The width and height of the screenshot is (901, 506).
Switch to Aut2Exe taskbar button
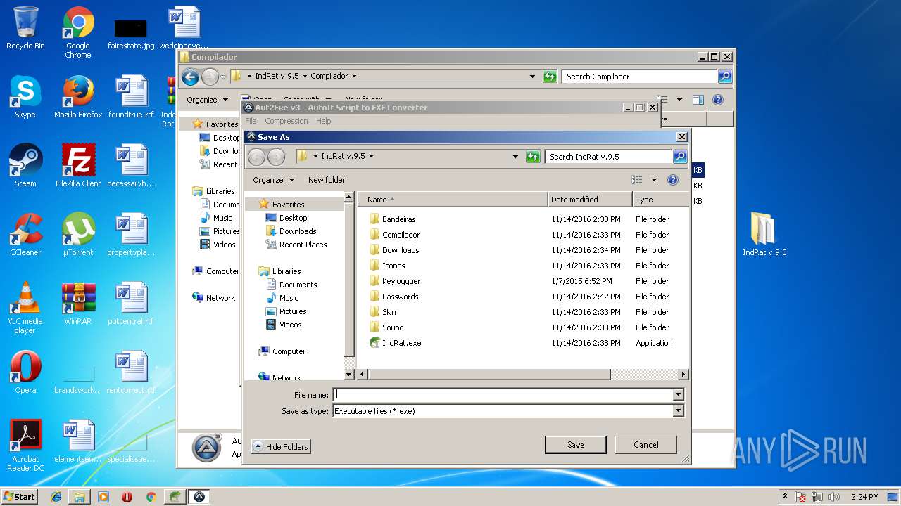click(199, 497)
